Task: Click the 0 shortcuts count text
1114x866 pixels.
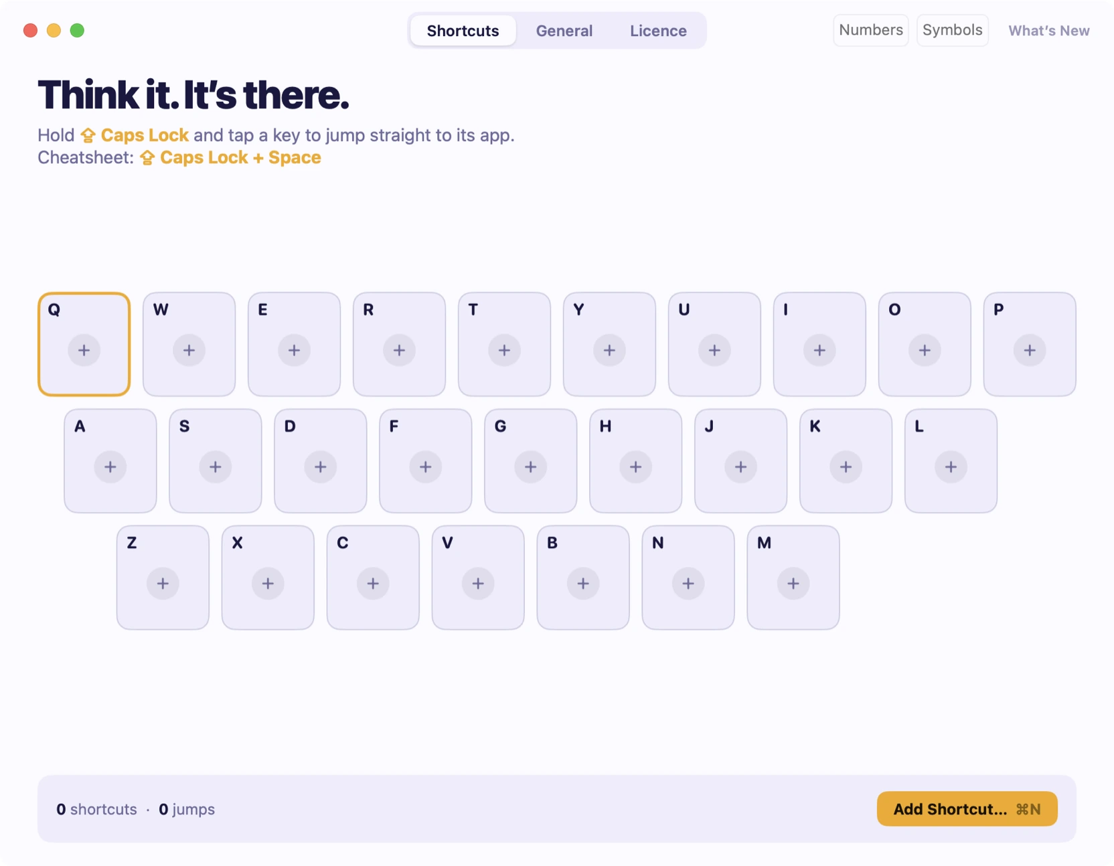Action: [x=96, y=809]
